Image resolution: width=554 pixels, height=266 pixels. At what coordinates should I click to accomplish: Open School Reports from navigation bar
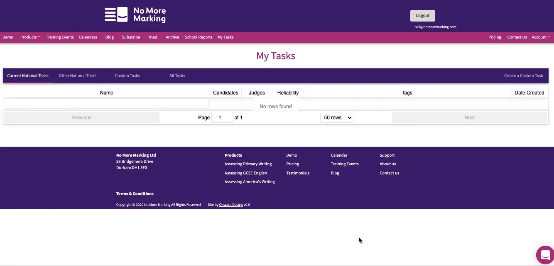[199, 37]
